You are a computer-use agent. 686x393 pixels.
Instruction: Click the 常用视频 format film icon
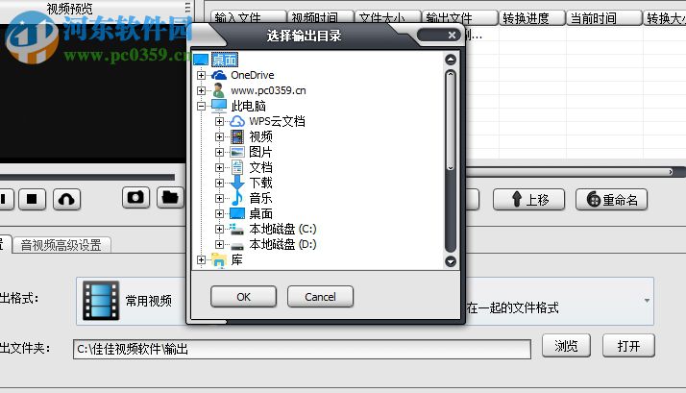coord(101,301)
